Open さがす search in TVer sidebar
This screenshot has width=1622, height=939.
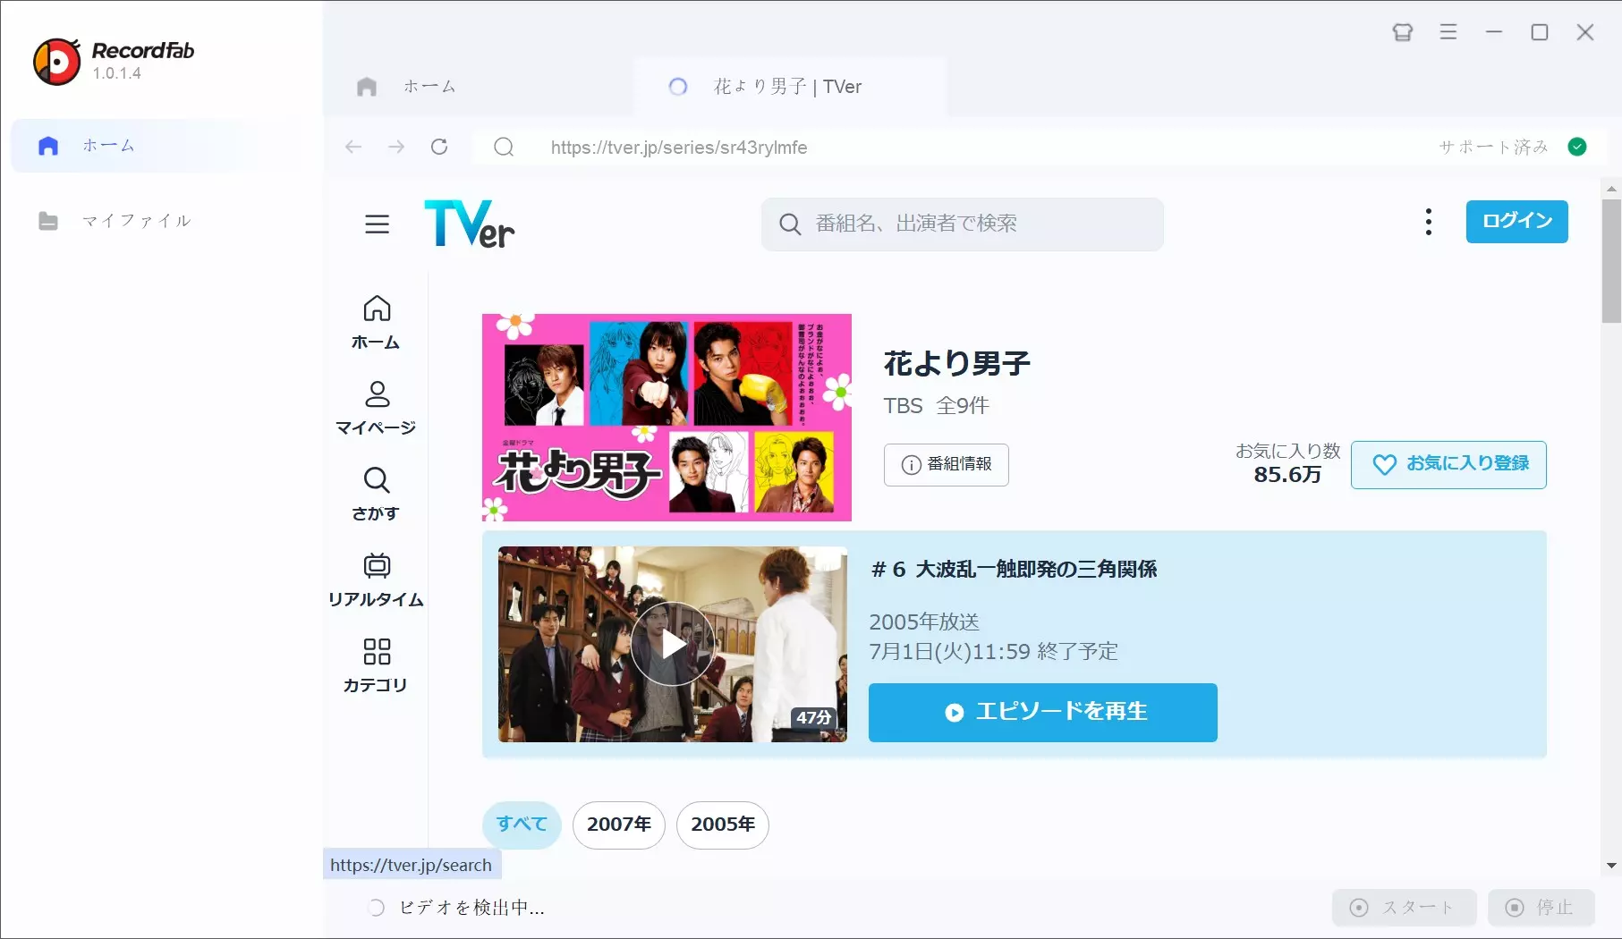(377, 494)
